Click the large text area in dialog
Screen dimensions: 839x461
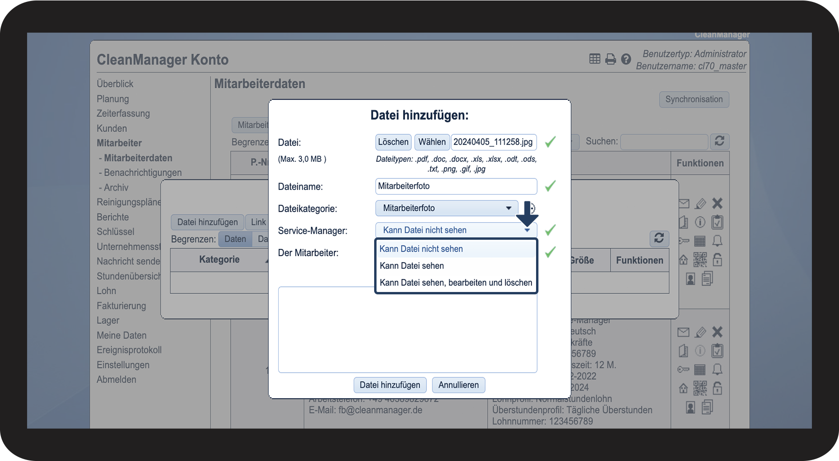click(407, 330)
